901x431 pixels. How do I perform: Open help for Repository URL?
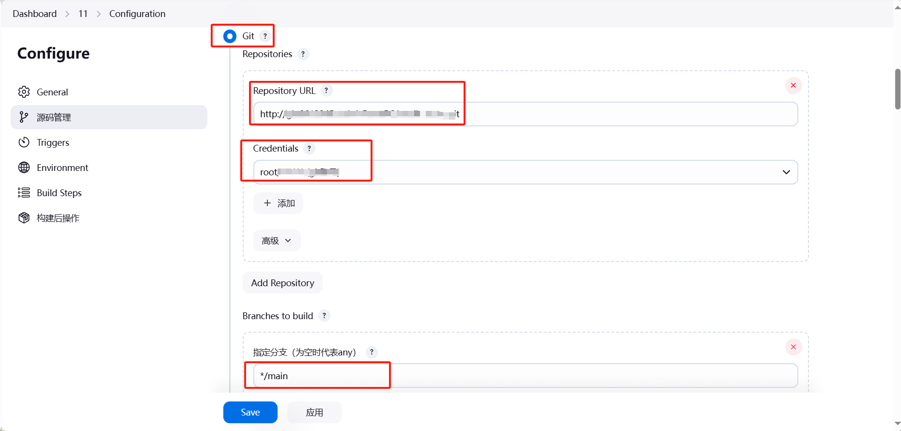326,91
